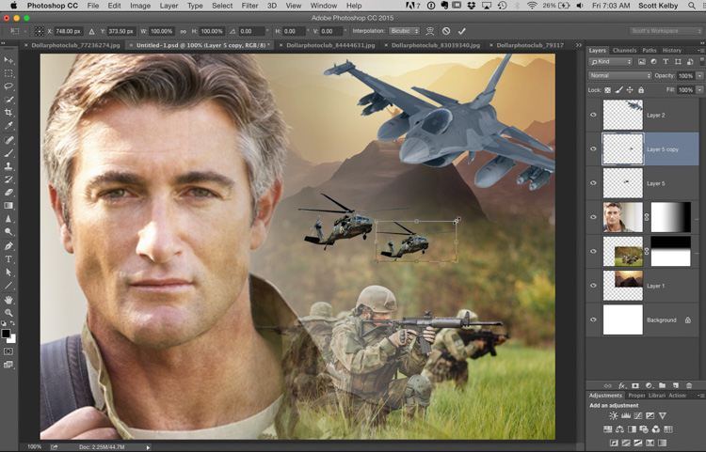The height and width of the screenshot is (452, 706).
Task: Click the add layer style fx icon
Action: [x=622, y=385]
